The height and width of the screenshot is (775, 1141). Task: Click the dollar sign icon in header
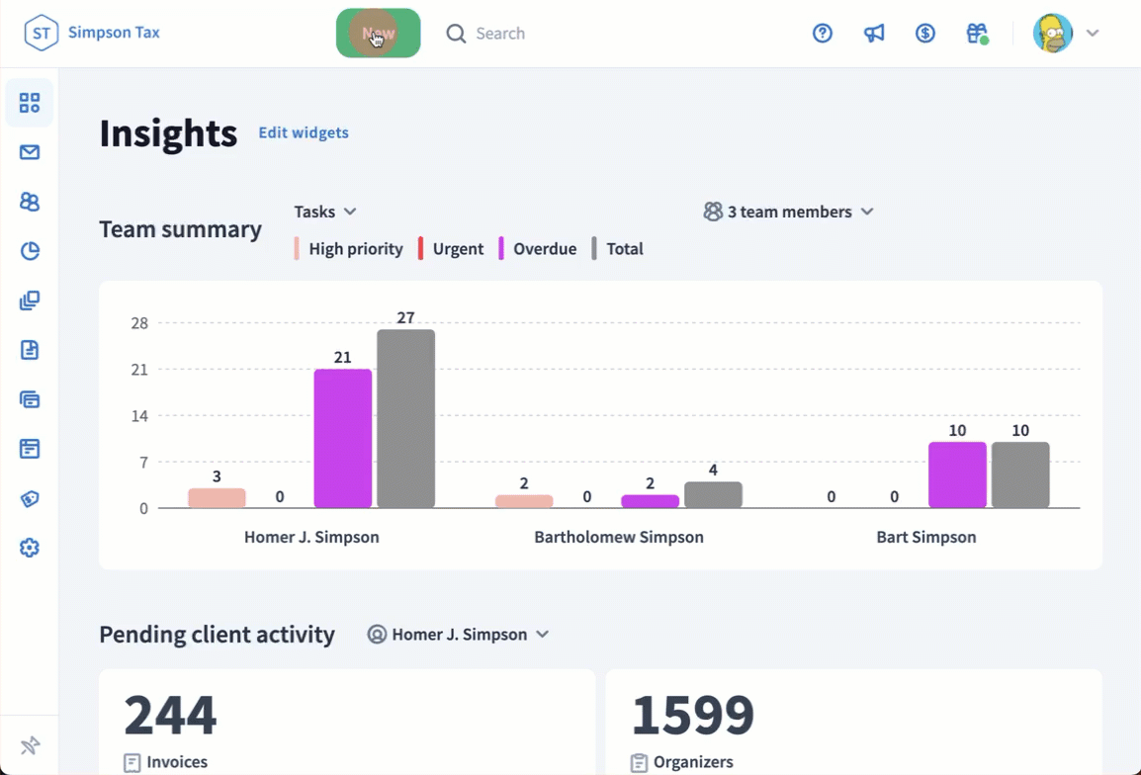[x=925, y=34]
